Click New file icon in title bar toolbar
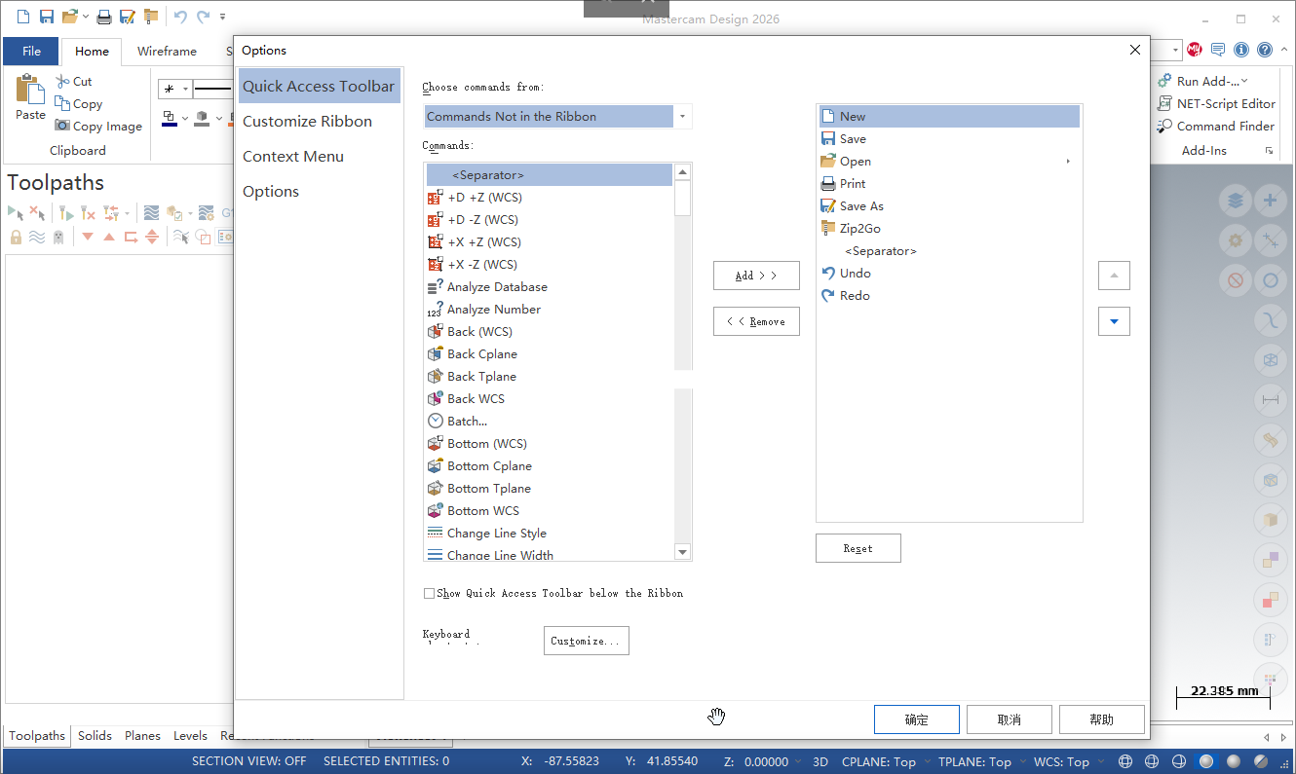The height and width of the screenshot is (774, 1296). click(x=23, y=17)
